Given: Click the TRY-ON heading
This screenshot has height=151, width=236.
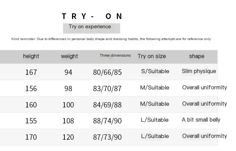Looking at the screenshot, I should point(92,16).
